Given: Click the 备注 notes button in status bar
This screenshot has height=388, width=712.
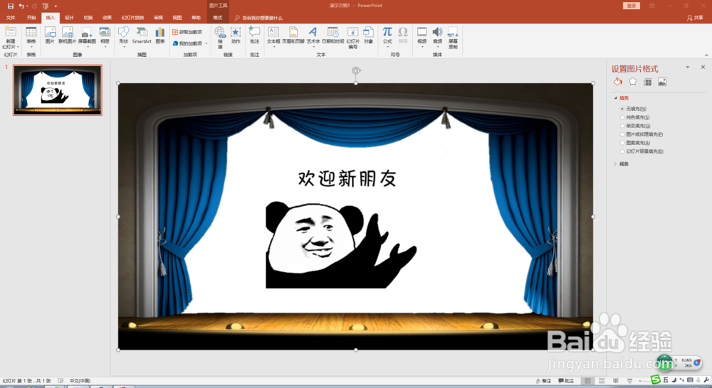Looking at the screenshot, I should (x=543, y=381).
